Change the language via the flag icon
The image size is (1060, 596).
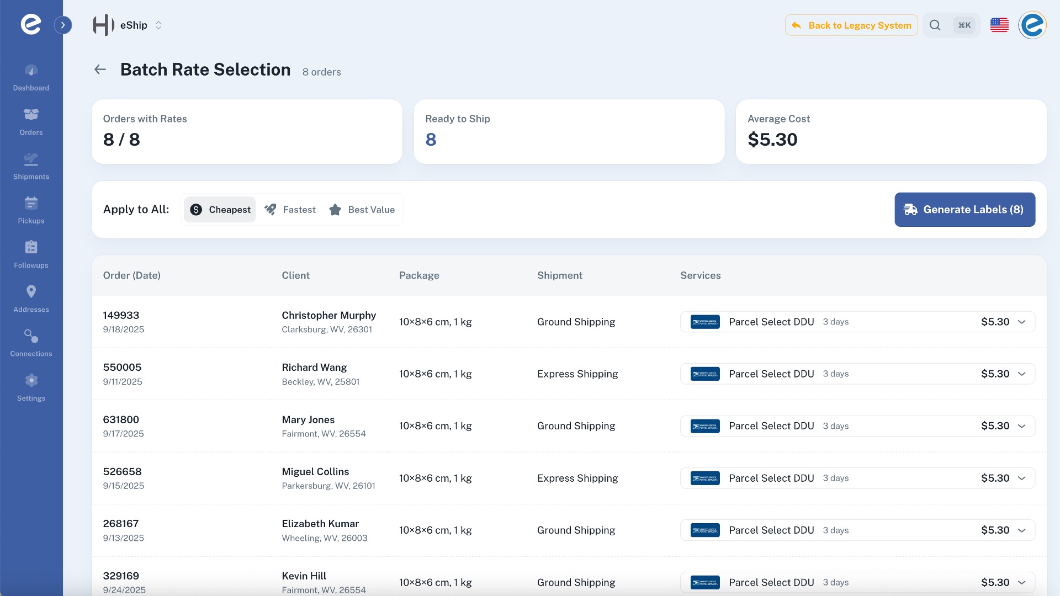(x=999, y=25)
